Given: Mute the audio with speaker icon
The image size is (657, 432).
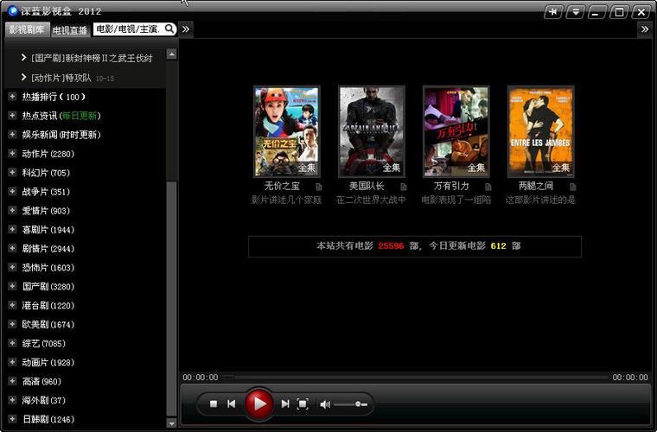Looking at the screenshot, I should pos(325,404).
